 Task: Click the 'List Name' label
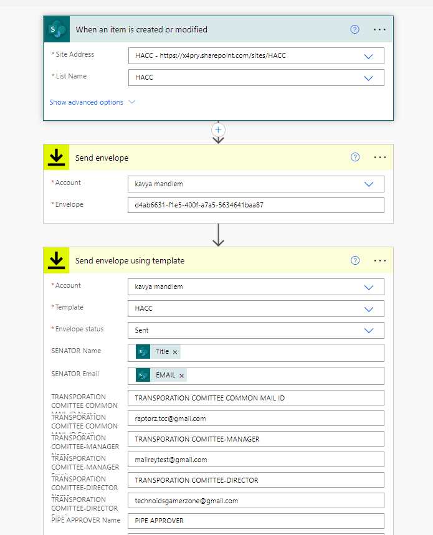click(71, 76)
